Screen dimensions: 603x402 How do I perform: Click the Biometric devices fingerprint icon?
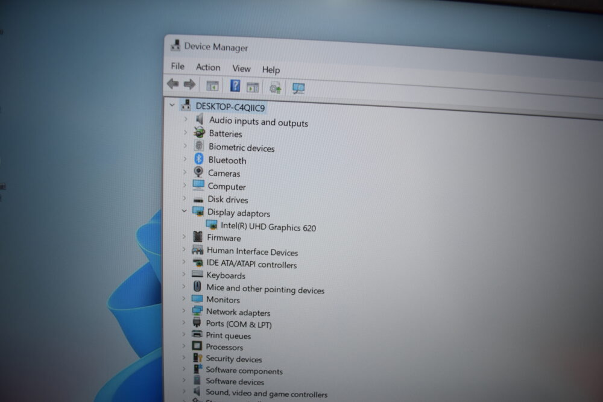199,146
